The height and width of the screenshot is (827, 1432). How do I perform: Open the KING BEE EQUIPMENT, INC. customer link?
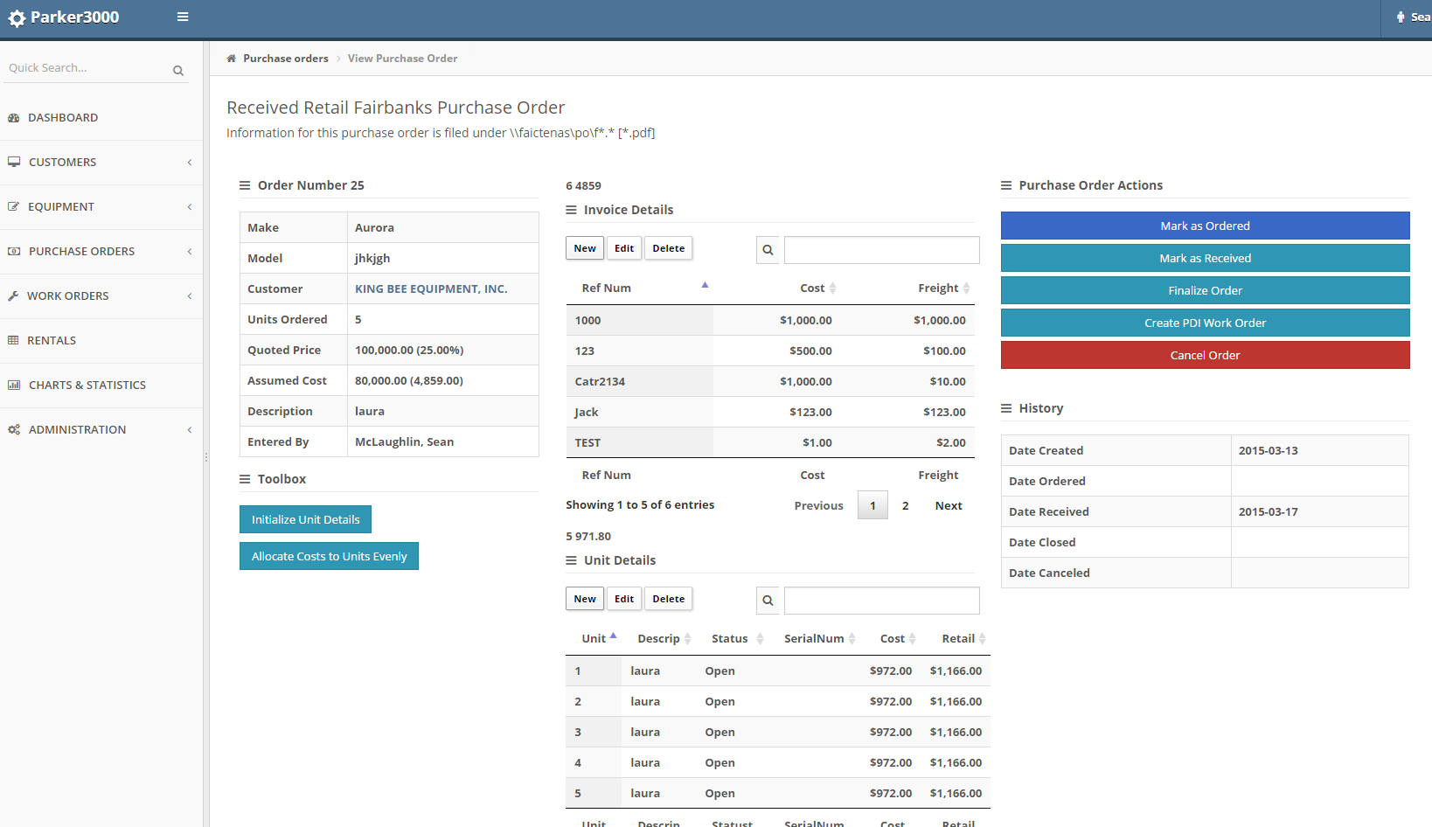tap(431, 289)
